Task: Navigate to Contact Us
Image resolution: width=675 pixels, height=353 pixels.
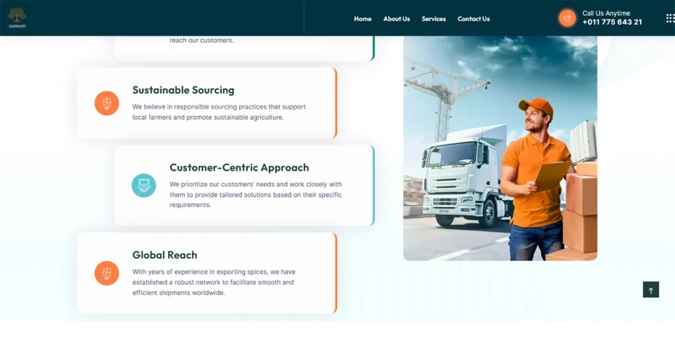Action: pos(473,19)
